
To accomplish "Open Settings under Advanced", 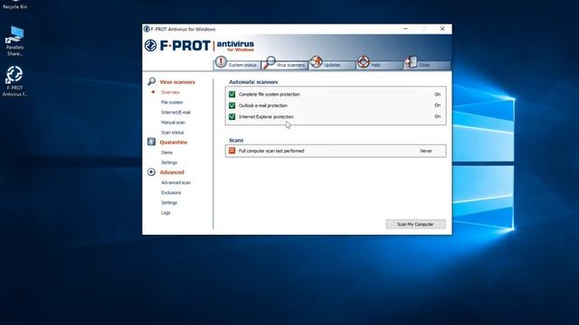I will pos(169,202).
